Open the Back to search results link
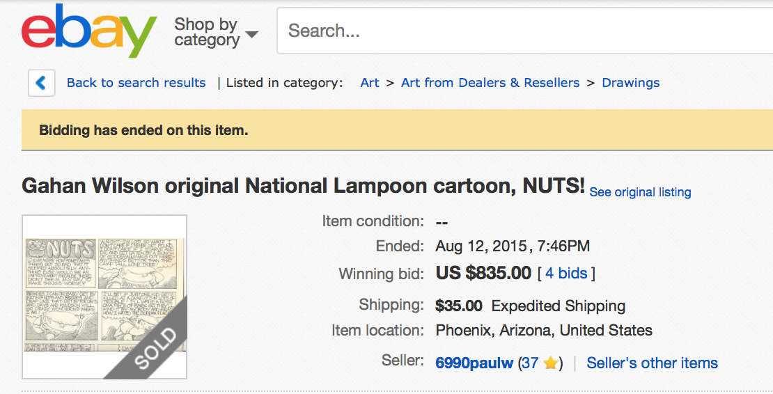The width and height of the screenshot is (773, 394). pos(136,83)
